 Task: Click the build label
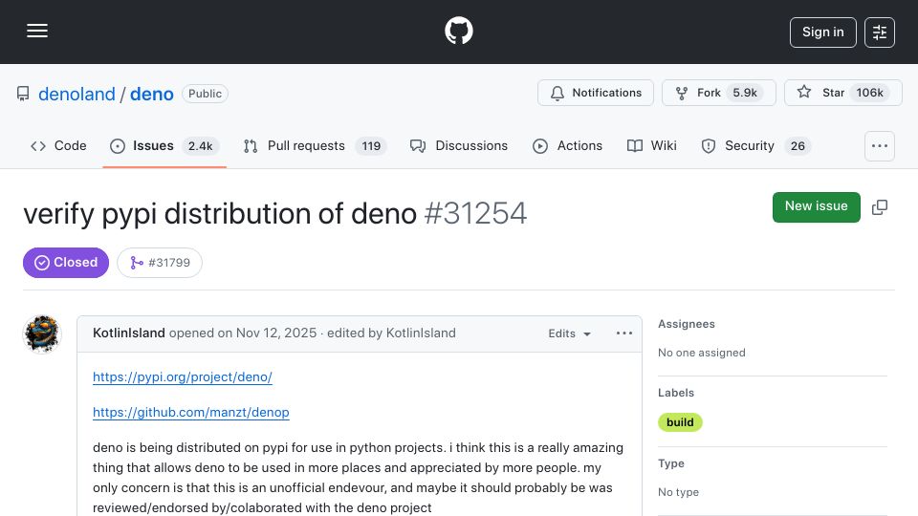click(x=680, y=422)
